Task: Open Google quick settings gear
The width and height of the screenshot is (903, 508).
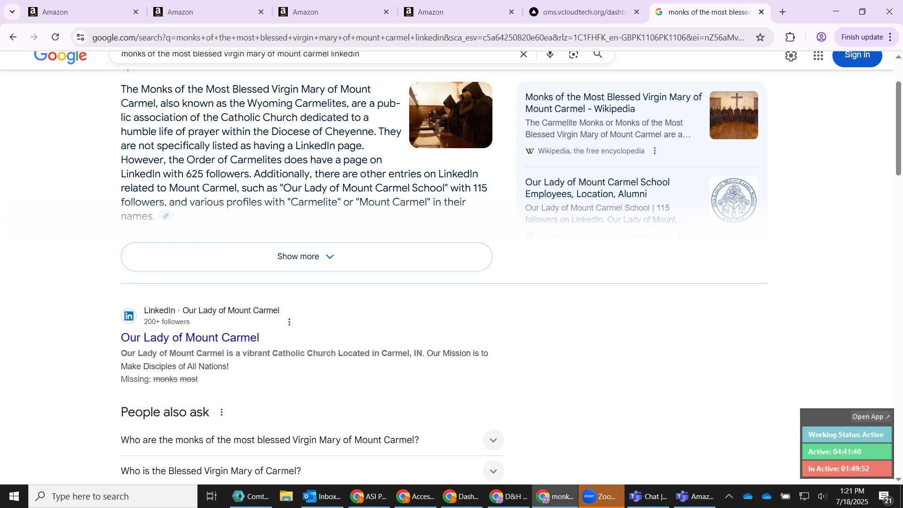Action: (791, 56)
